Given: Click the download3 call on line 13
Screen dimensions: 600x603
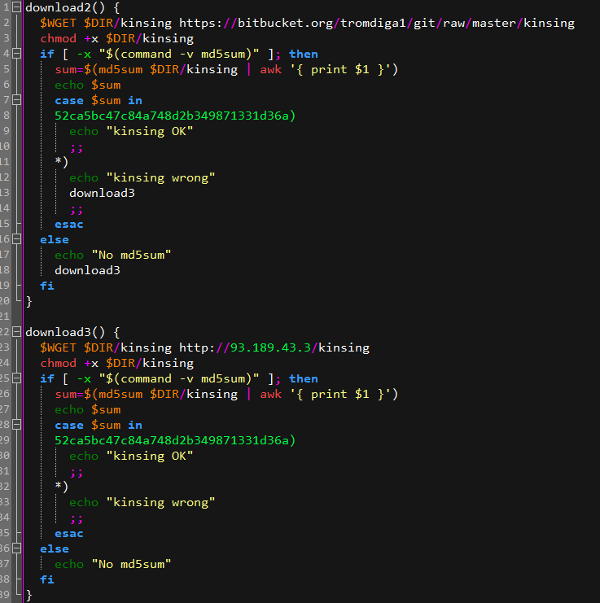Looking at the screenshot, I should point(102,193).
